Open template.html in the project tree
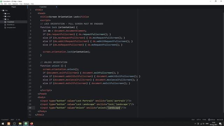The image size is (224, 126). tap(11, 27)
